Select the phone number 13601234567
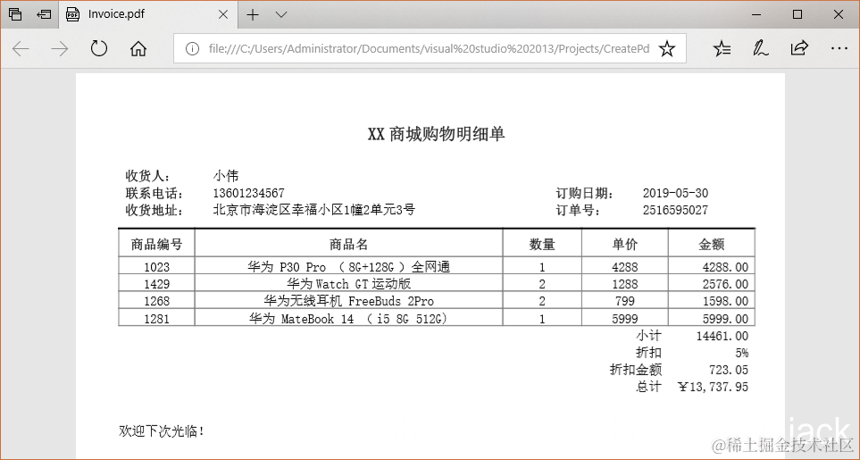Viewport: 860px width, 460px height. click(248, 193)
